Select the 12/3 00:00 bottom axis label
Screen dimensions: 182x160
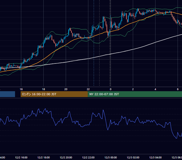(x=111, y=157)
